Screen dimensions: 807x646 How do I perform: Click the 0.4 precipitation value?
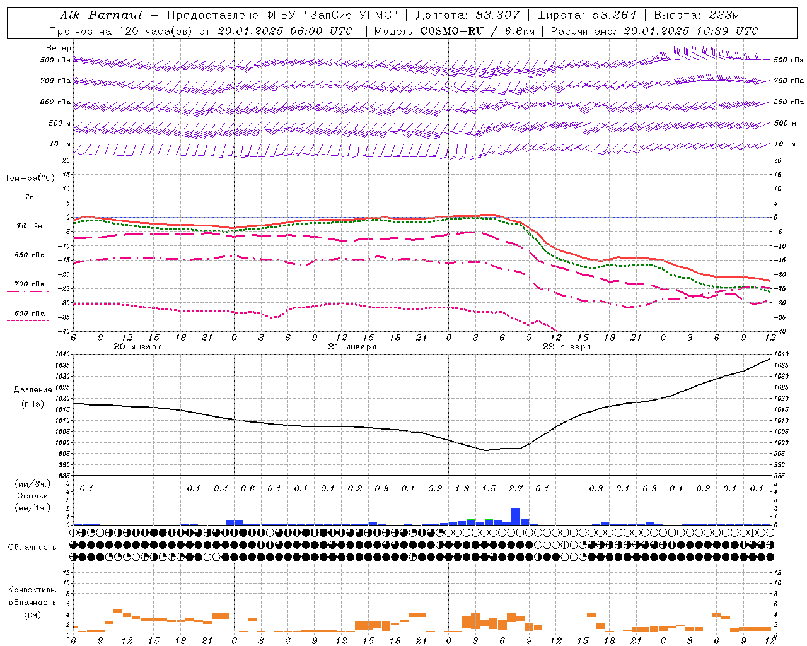[221, 488]
